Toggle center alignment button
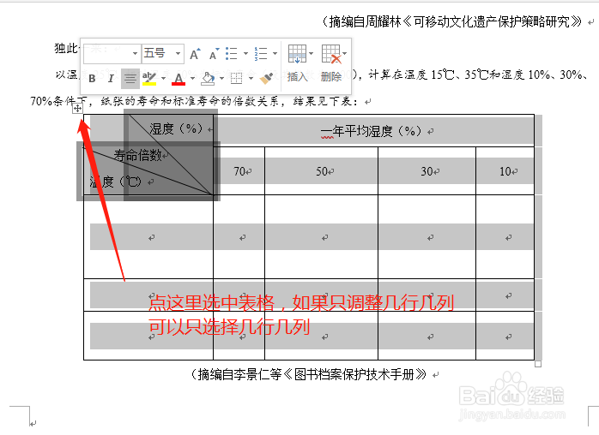599x435 pixels. click(x=130, y=79)
